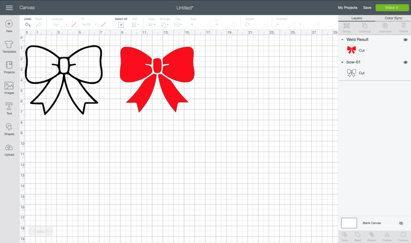
Task: Click the Blank Canvas color swatch
Action: (x=349, y=223)
